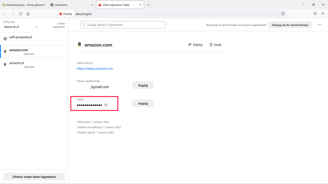
Task: Click the Usuń trash icon
Action: [210, 44]
